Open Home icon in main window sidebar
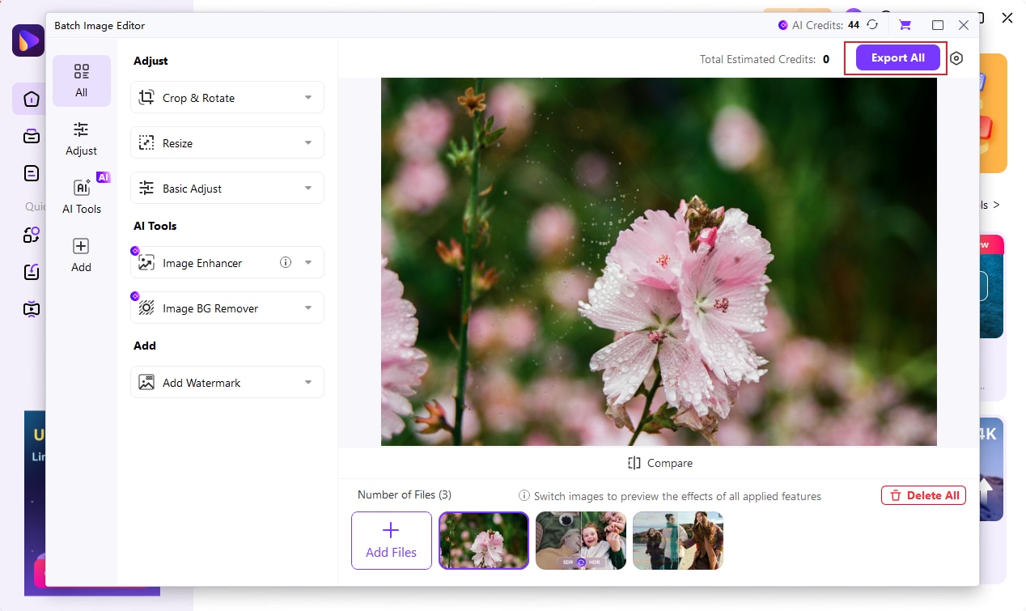The height and width of the screenshot is (611, 1026). point(31,100)
